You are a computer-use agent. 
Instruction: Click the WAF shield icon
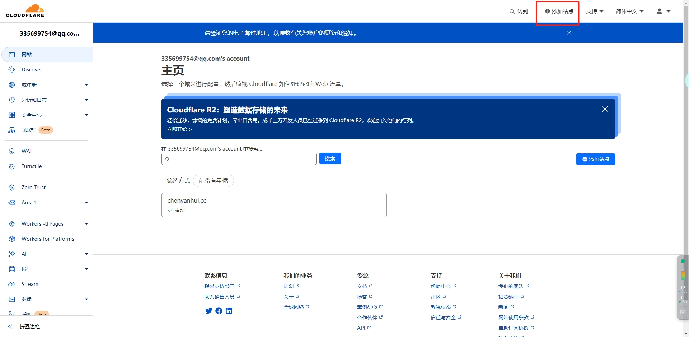point(12,151)
